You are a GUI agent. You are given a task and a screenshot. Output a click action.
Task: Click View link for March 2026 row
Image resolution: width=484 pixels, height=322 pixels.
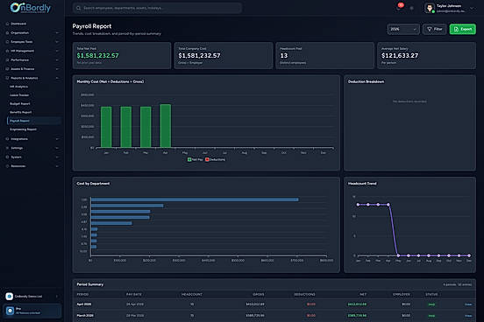(x=468, y=316)
